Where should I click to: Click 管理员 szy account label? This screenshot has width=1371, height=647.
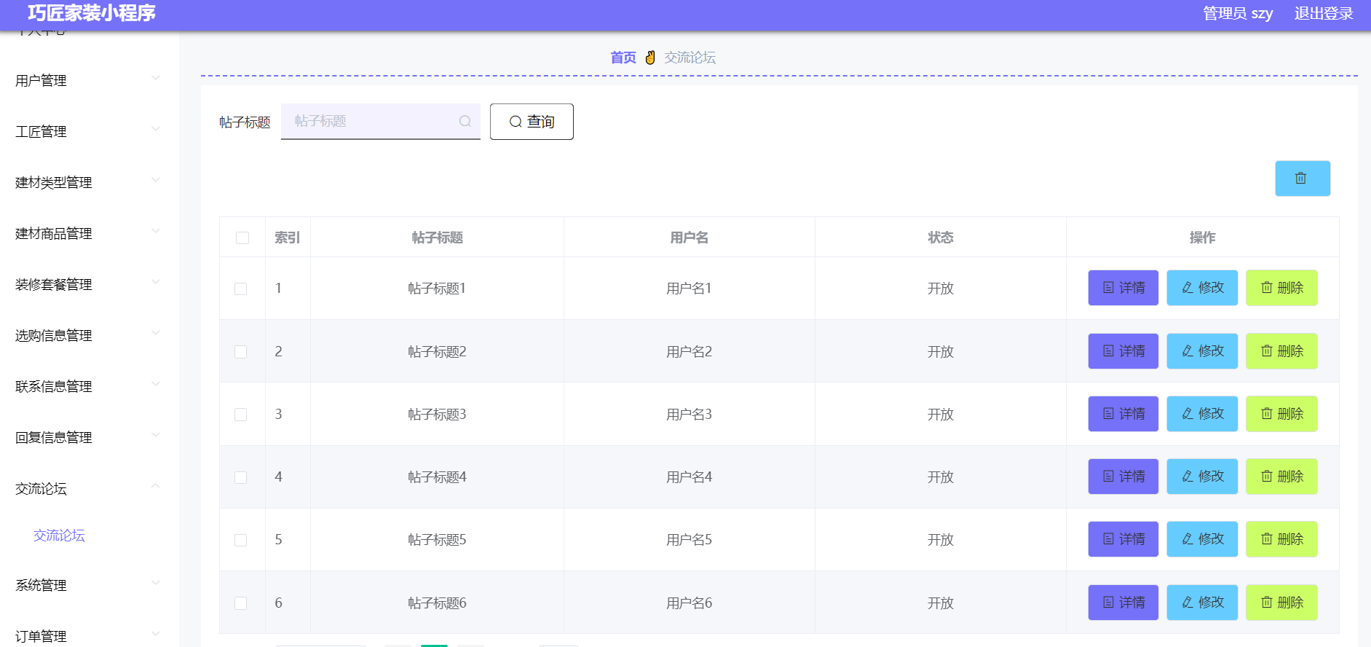pyautogui.click(x=1238, y=13)
